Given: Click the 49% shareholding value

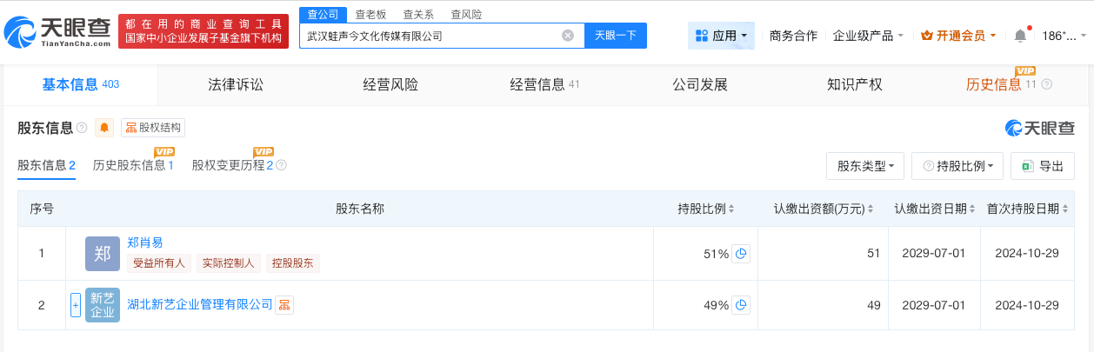Looking at the screenshot, I should 717,305.
